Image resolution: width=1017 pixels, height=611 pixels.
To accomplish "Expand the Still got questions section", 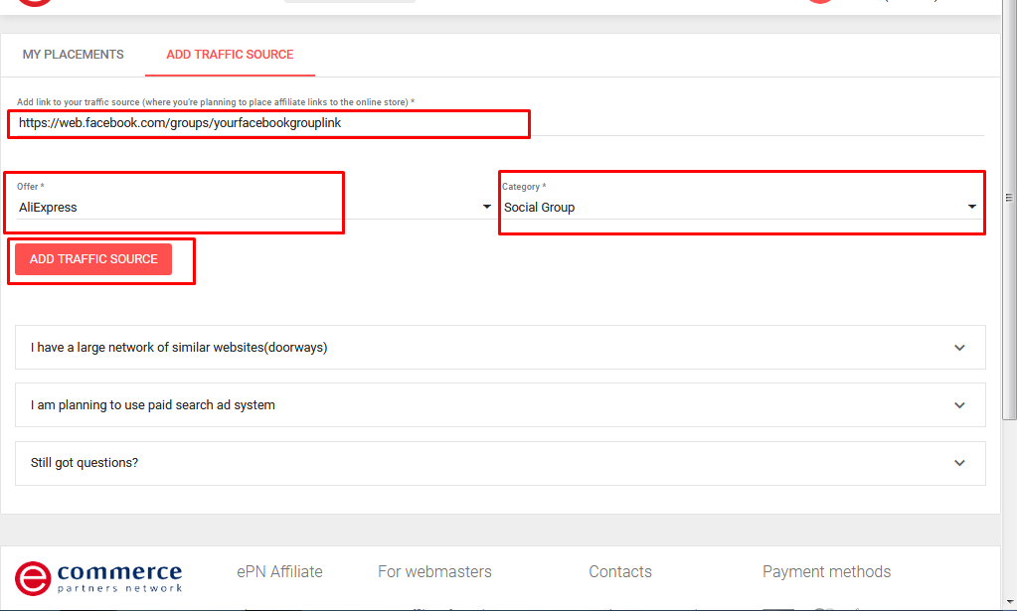I will coord(500,463).
